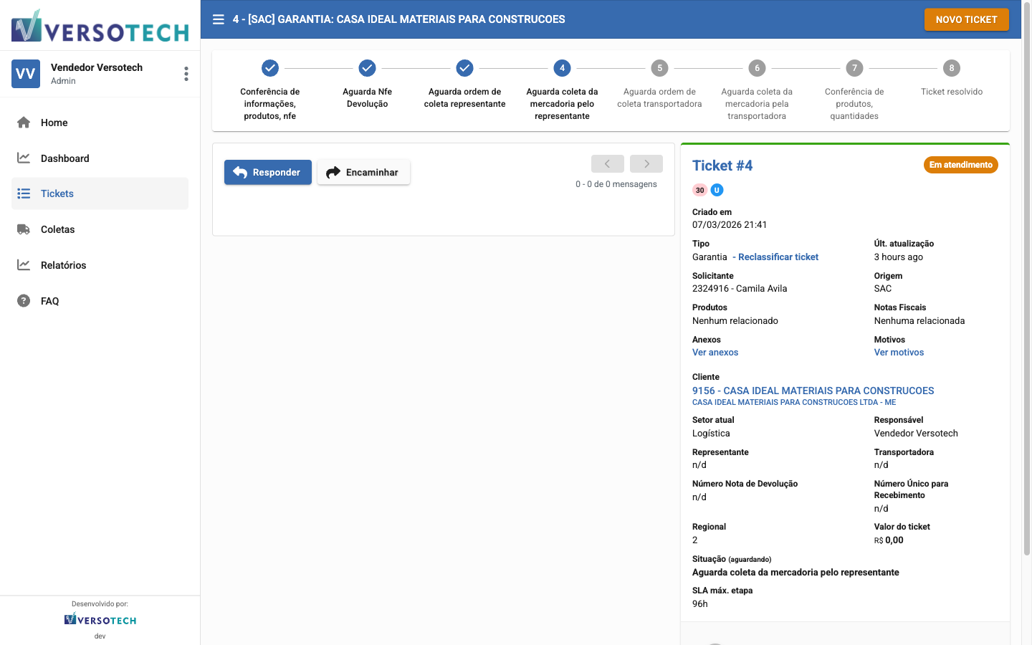Click the blue '30' counter badge
Image resolution: width=1032 pixels, height=645 pixels.
pyautogui.click(x=699, y=190)
